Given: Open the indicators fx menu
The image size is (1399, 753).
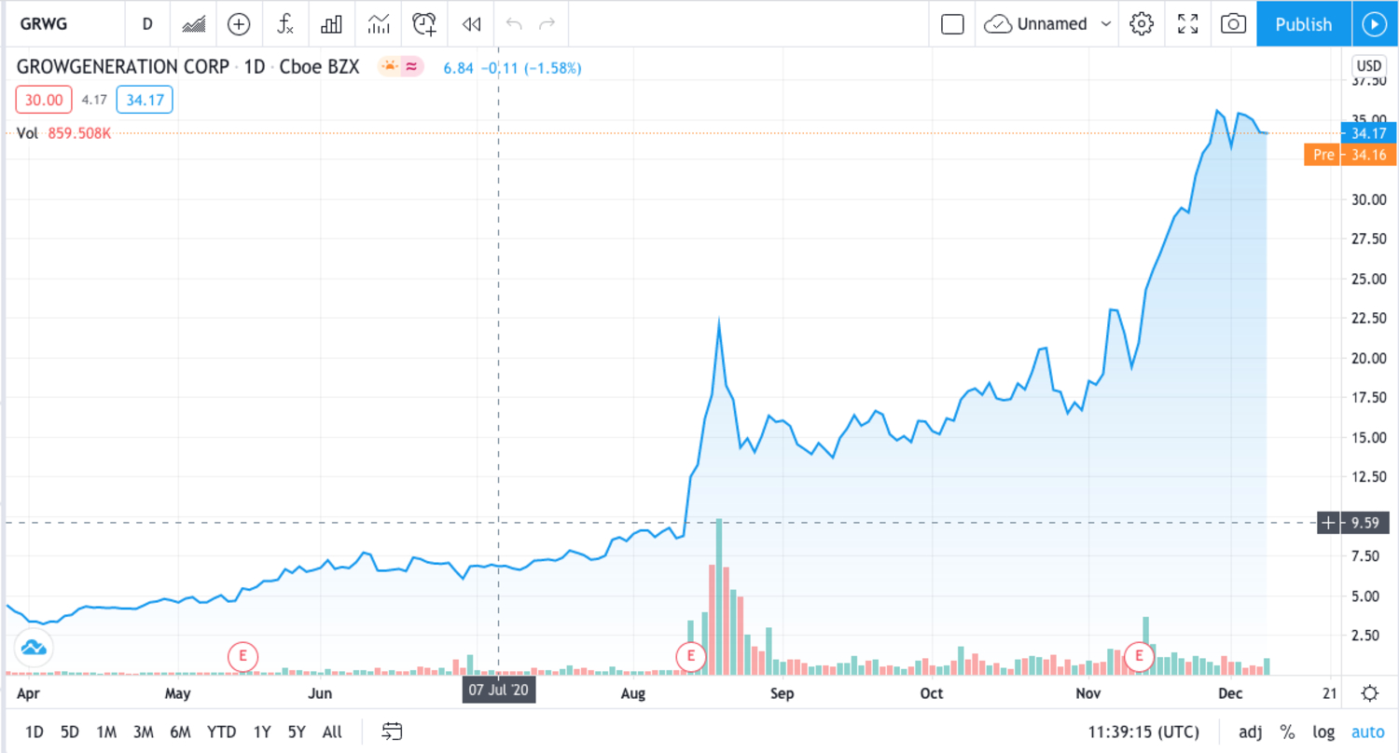Looking at the screenshot, I should (285, 24).
